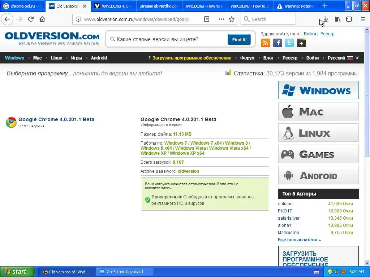Image resolution: width=370 pixels, height=277 pixels.
Task: Click the keyboard tray icon
Action: pyautogui.click(x=317, y=272)
